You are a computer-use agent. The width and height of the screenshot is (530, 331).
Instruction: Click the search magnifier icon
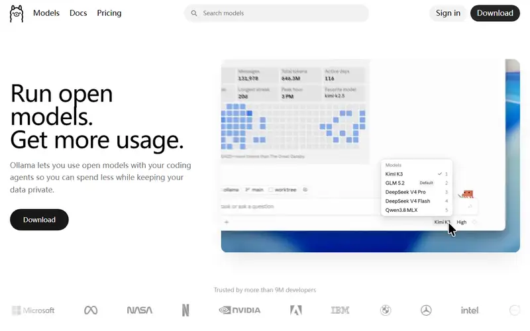coord(194,13)
